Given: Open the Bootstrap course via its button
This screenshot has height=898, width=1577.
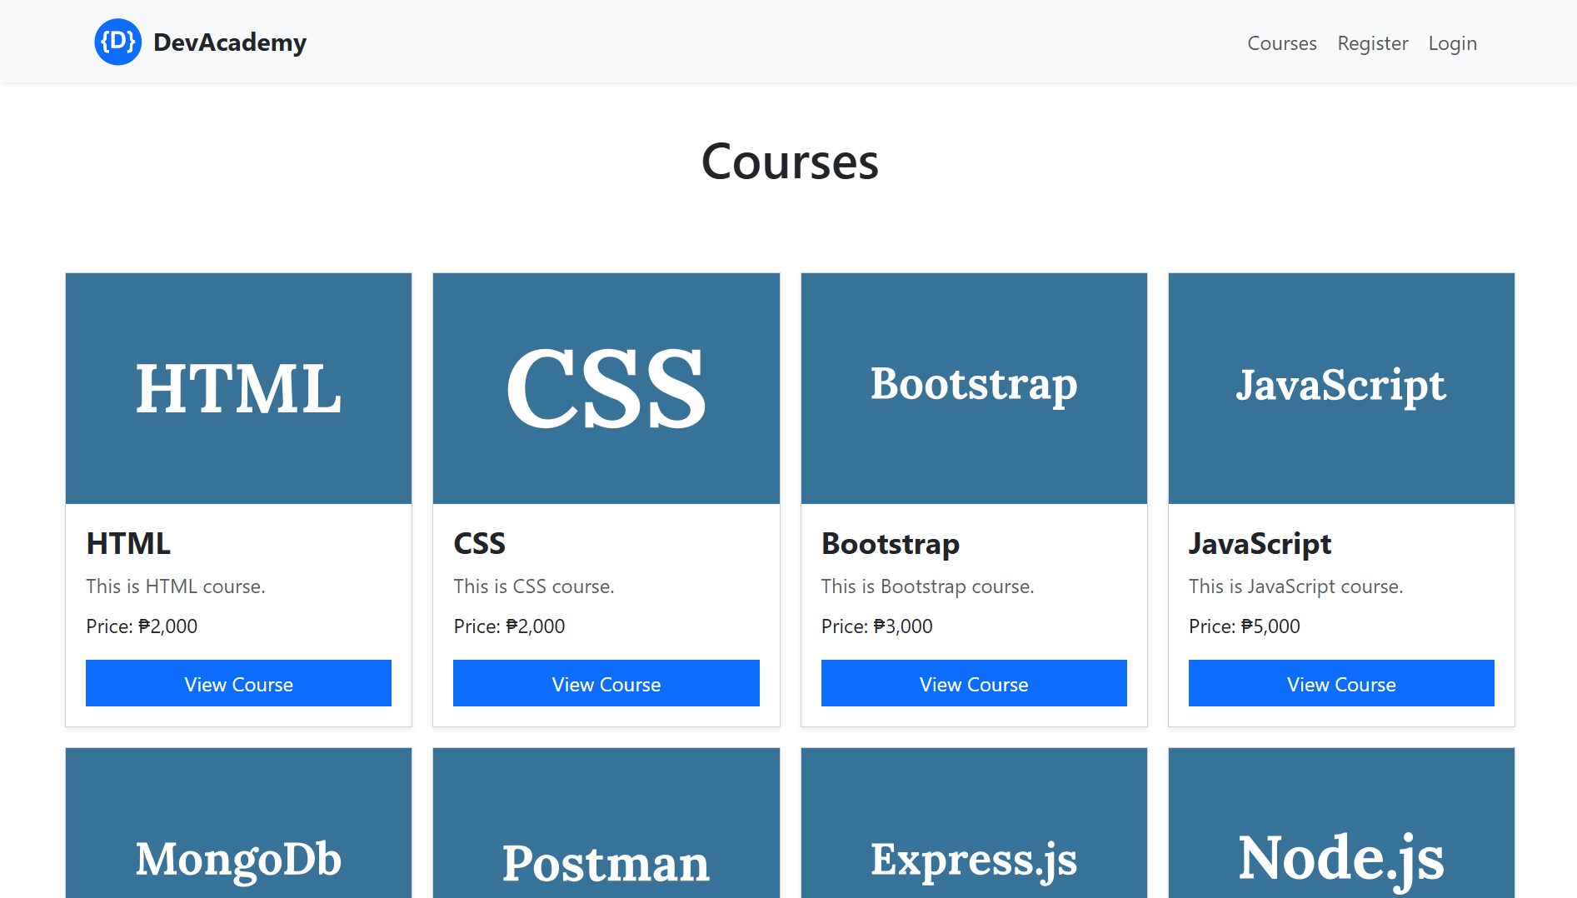Looking at the screenshot, I should point(973,683).
